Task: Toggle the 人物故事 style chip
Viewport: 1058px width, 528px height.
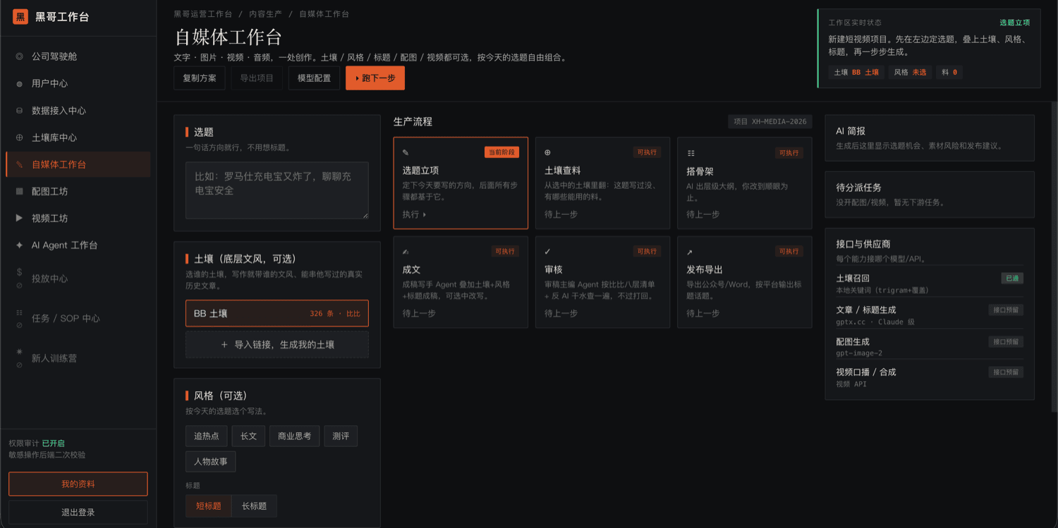Action: (211, 462)
